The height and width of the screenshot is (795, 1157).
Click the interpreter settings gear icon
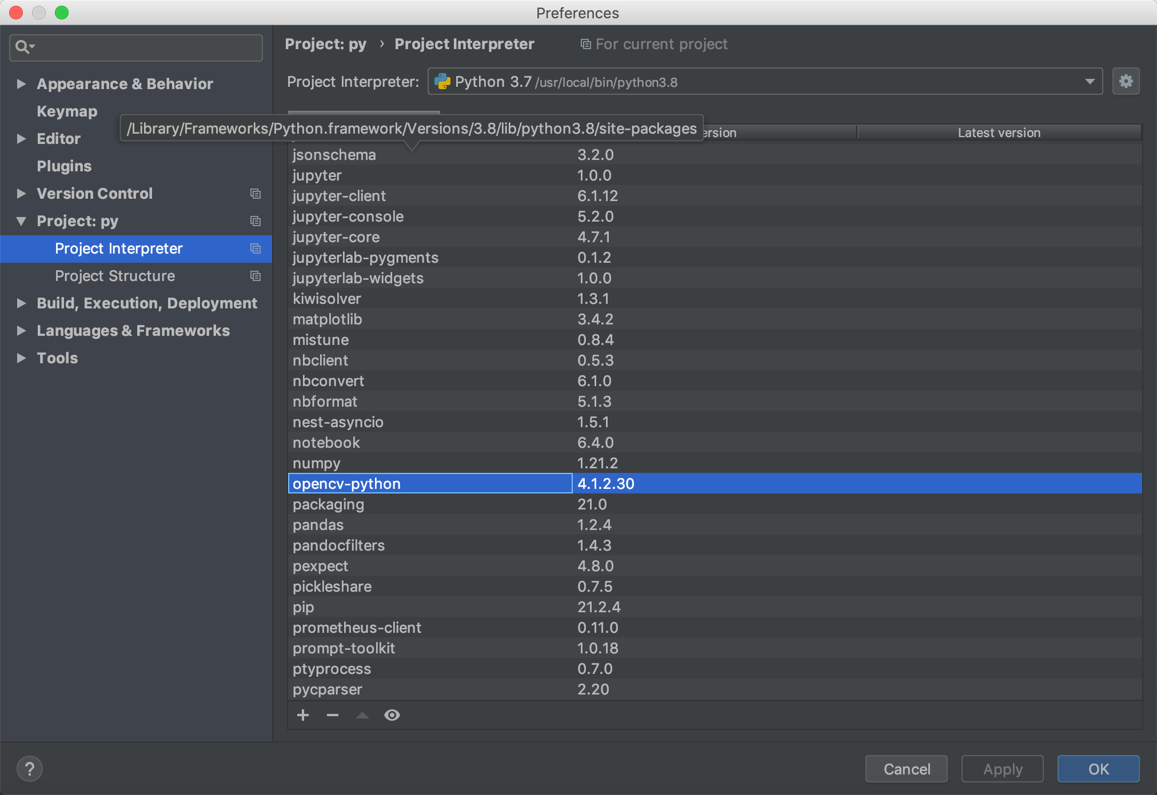[1126, 82]
